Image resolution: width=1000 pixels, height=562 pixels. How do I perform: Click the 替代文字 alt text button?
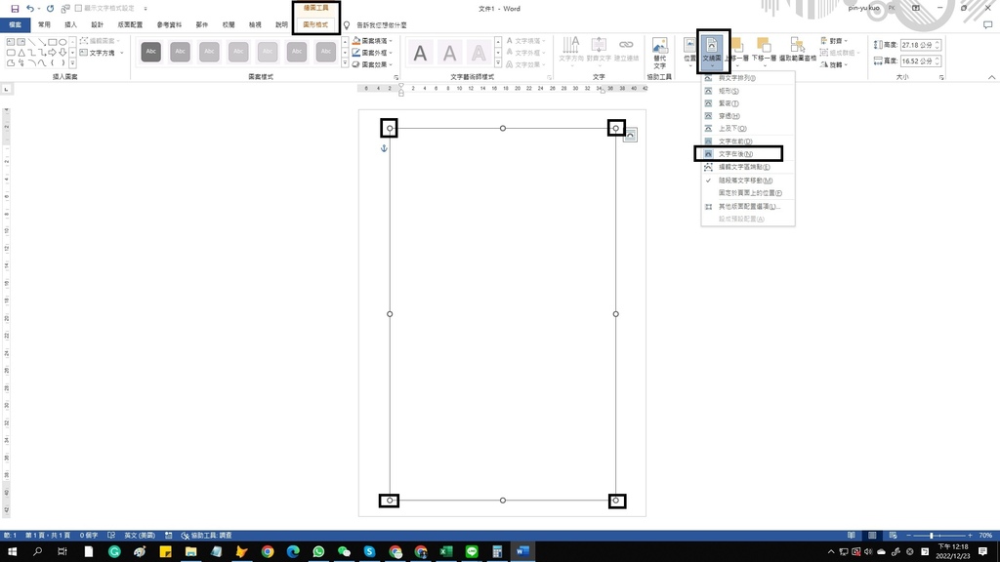[659, 53]
